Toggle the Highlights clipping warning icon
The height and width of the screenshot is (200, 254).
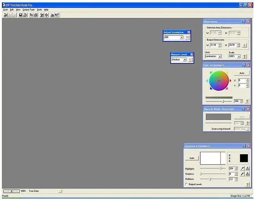pos(247,169)
